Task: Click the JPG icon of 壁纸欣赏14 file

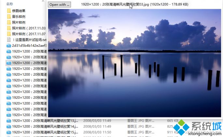Action: click(9, 127)
